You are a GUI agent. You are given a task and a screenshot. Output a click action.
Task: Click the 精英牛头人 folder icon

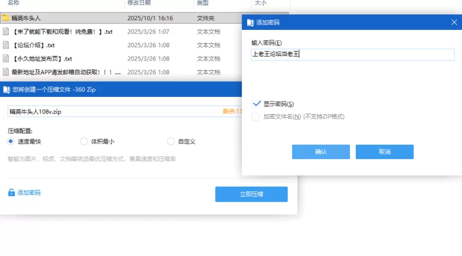coord(6,18)
